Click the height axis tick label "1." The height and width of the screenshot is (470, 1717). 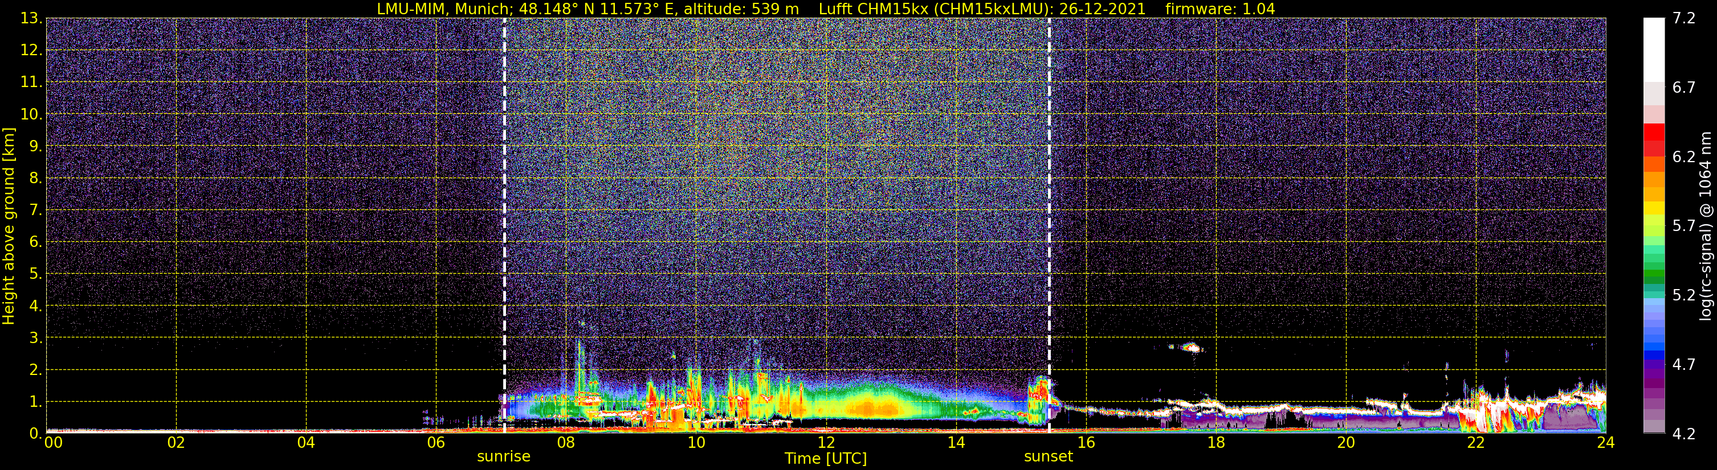(x=36, y=402)
